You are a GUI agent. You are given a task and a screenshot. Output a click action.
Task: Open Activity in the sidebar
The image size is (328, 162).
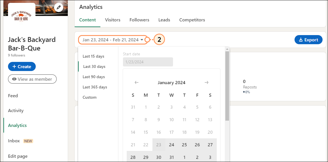(16, 111)
